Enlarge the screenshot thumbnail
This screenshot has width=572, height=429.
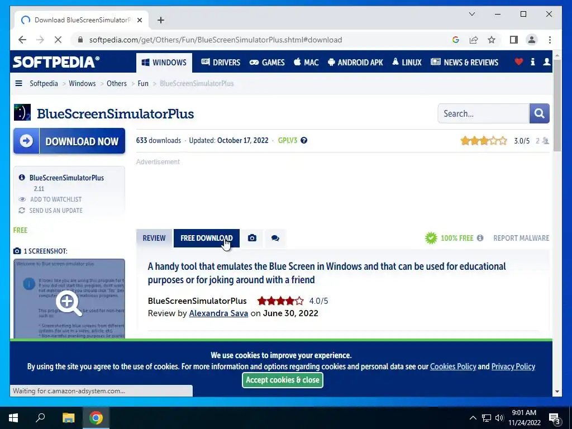coord(69,298)
